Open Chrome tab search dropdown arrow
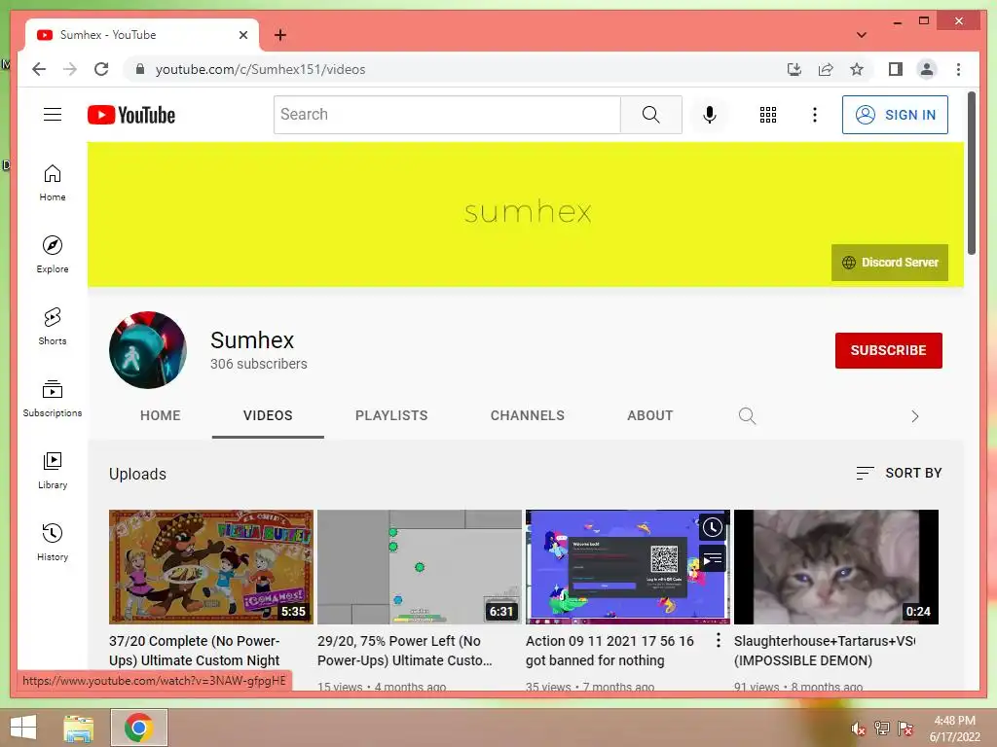 click(862, 35)
